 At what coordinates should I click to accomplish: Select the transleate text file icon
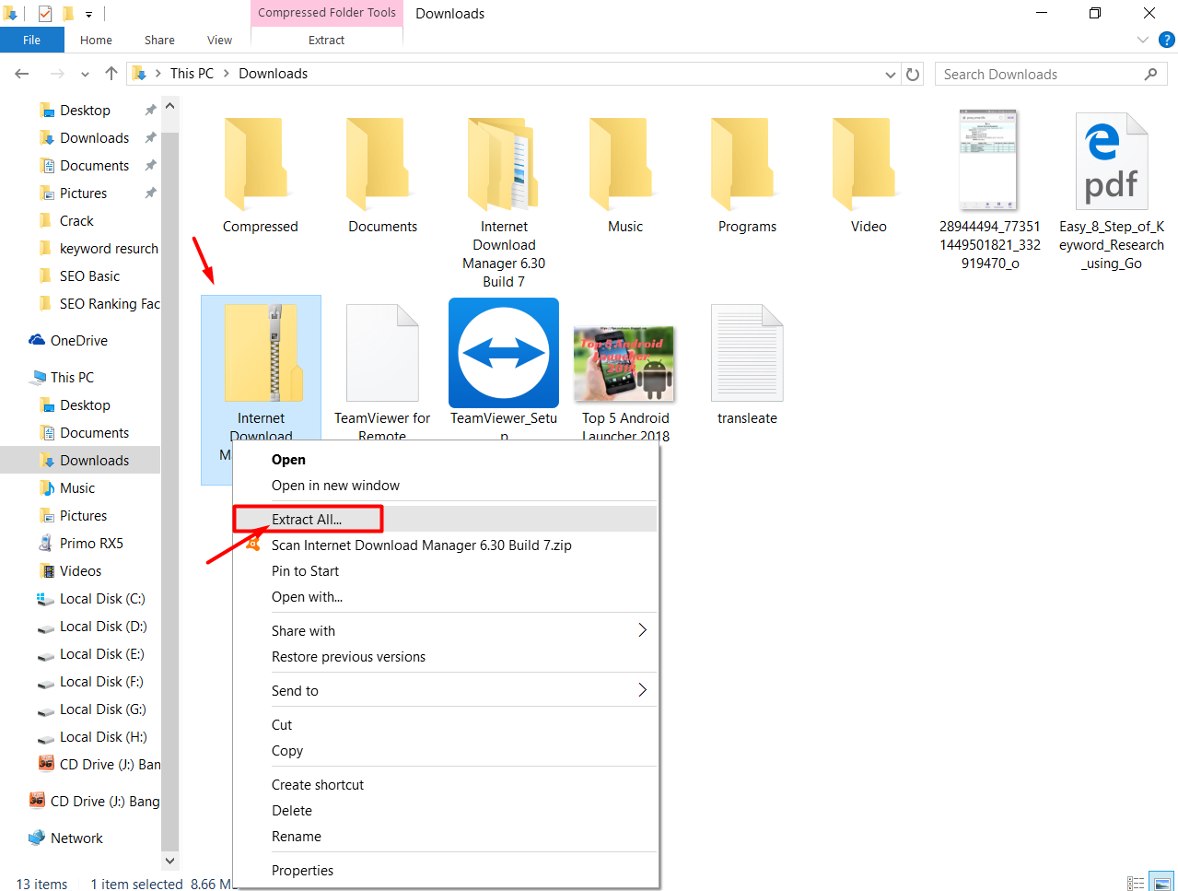pos(747,353)
